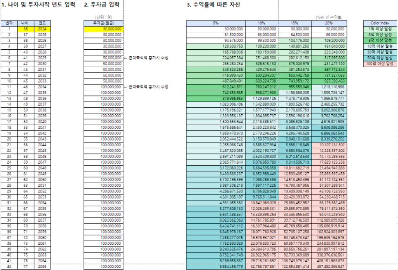Image resolution: width=398 pixels, height=270 pixels.
Task: Click the yellow start year cell 2024
Action: tap(42, 29)
